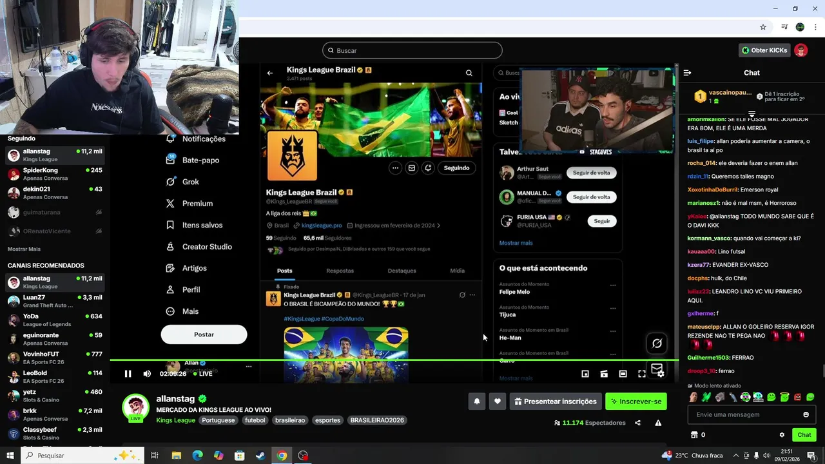The image size is (825, 464).
Task: Open Microsoft Edge from taskbar
Action: point(197,456)
